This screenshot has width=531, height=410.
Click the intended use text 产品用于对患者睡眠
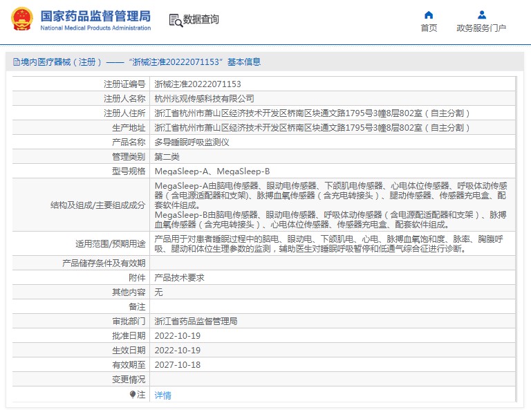point(329,244)
